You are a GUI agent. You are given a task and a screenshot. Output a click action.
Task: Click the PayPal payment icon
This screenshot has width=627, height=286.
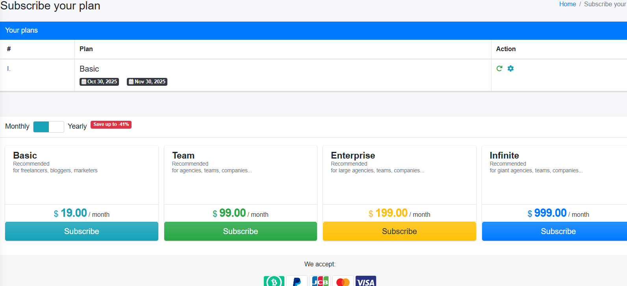click(297, 281)
